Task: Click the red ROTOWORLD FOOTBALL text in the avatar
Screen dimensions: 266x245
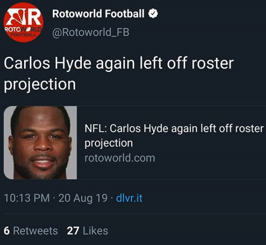Action: 23,32
